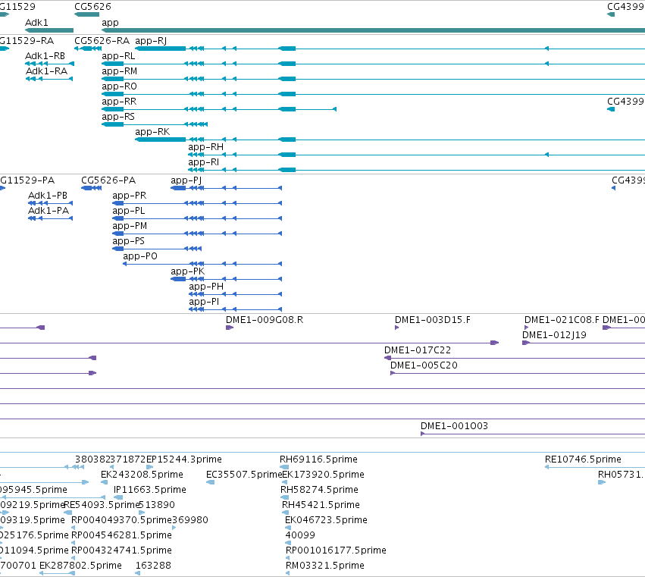This screenshot has height=577, width=645.
Task: Select EK173920.5prime feature
Action: (285, 482)
